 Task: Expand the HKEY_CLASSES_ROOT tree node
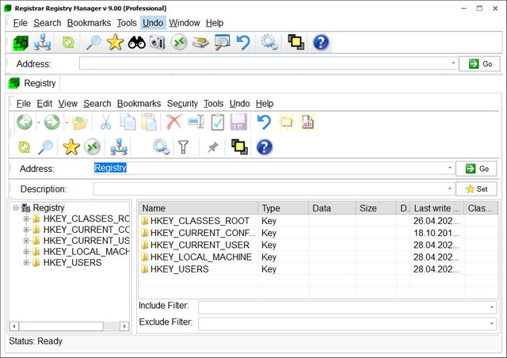[26, 218]
